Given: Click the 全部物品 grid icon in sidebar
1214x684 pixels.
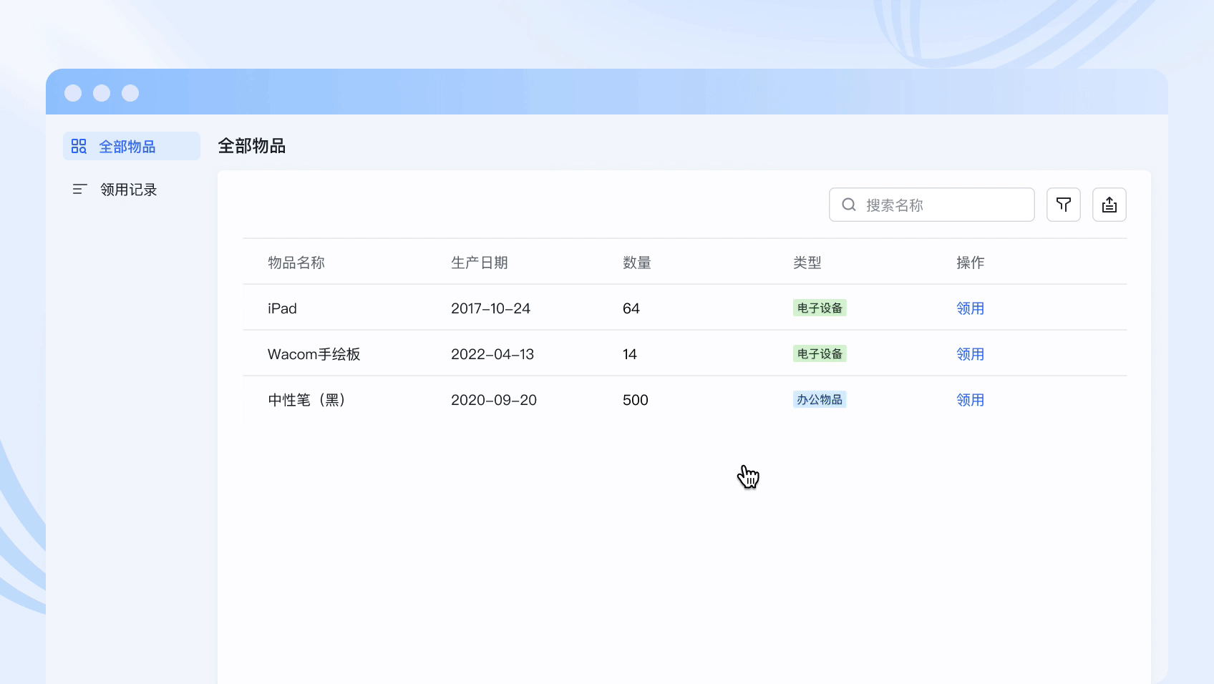Looking at the screenshot, I should click(x=79, y=146).
